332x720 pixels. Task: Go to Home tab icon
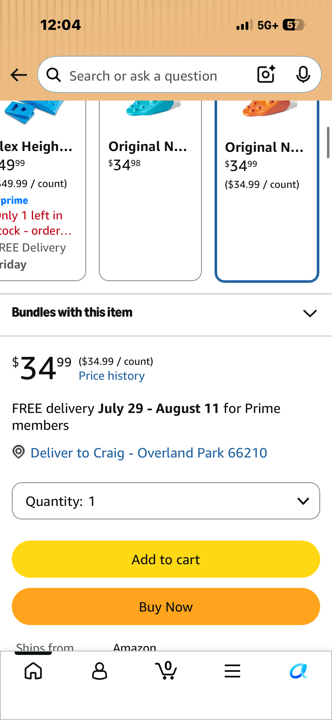pyautogui.click(x=33, y=671)
